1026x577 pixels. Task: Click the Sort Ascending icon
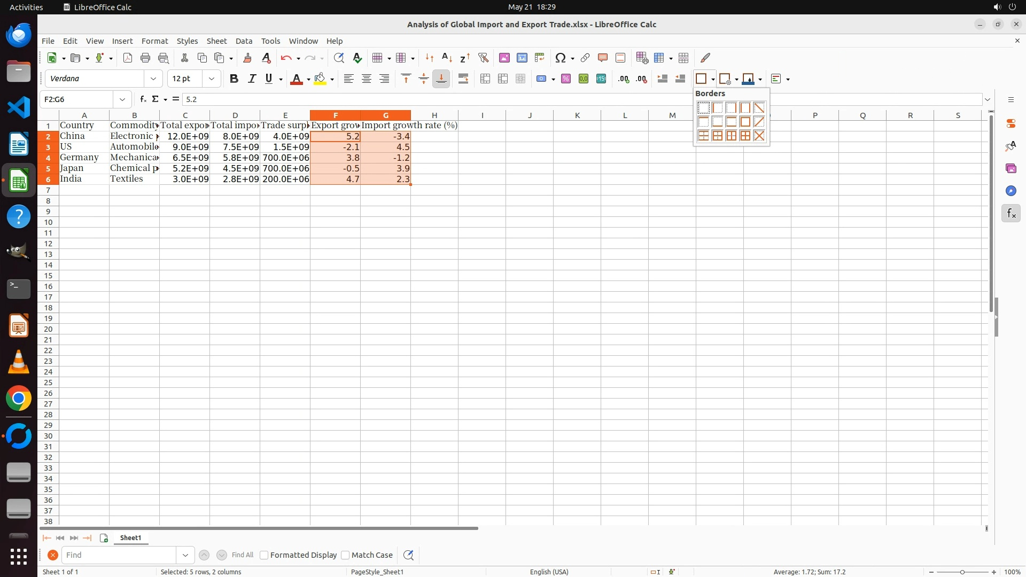(447, 58)
